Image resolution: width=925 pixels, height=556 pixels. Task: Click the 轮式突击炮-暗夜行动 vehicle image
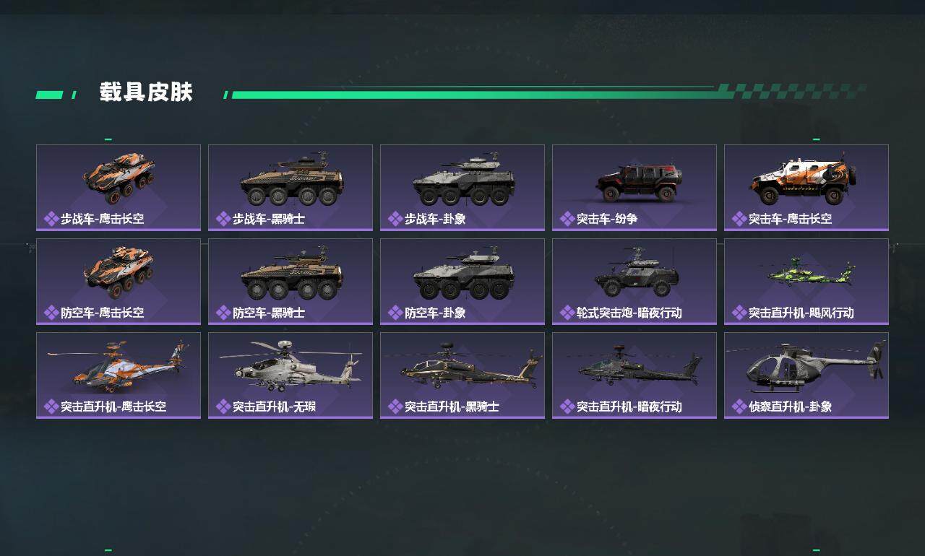(637, 272)
